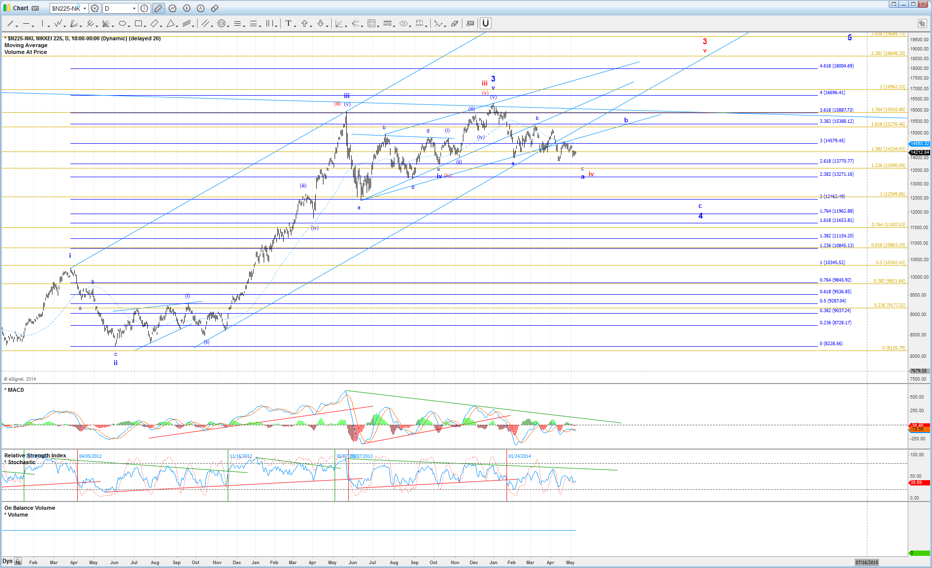Click the On Balance Volume label

pos(30,508)
